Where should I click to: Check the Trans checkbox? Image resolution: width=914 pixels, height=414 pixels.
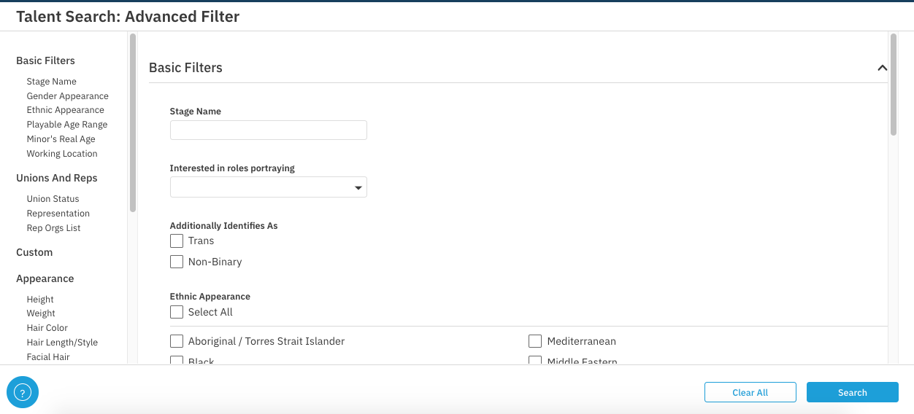point(177,241)
